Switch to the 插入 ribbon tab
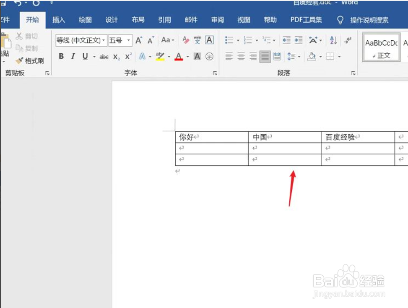This screenshot has width=408, height=308. 58,20
